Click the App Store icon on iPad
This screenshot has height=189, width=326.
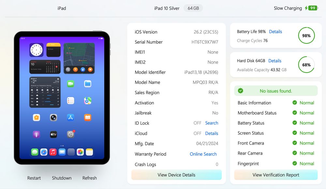[x=70, y=118]
